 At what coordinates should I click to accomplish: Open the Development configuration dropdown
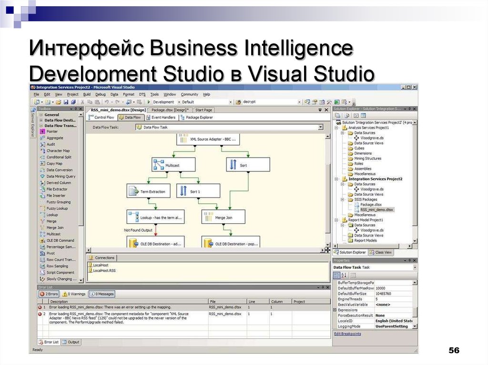point(179,102)
